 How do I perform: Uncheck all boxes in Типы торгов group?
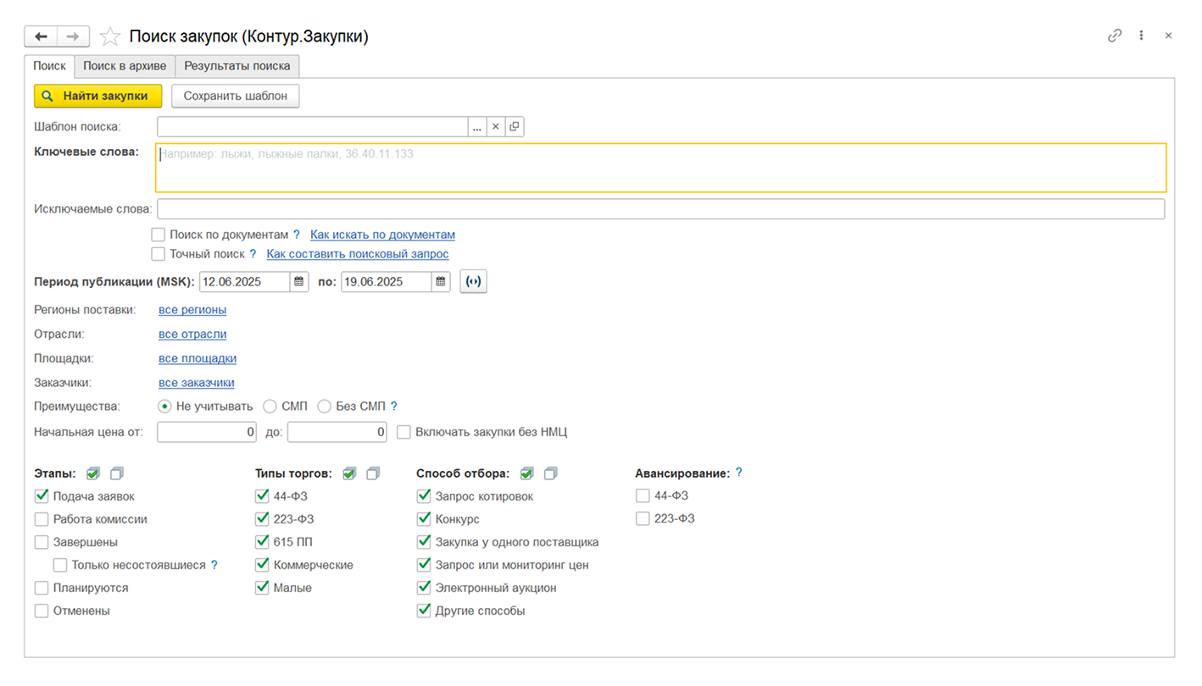[x=373, y=473]
